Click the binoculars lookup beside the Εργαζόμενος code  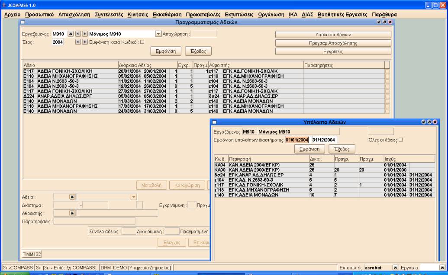[70, 34]
